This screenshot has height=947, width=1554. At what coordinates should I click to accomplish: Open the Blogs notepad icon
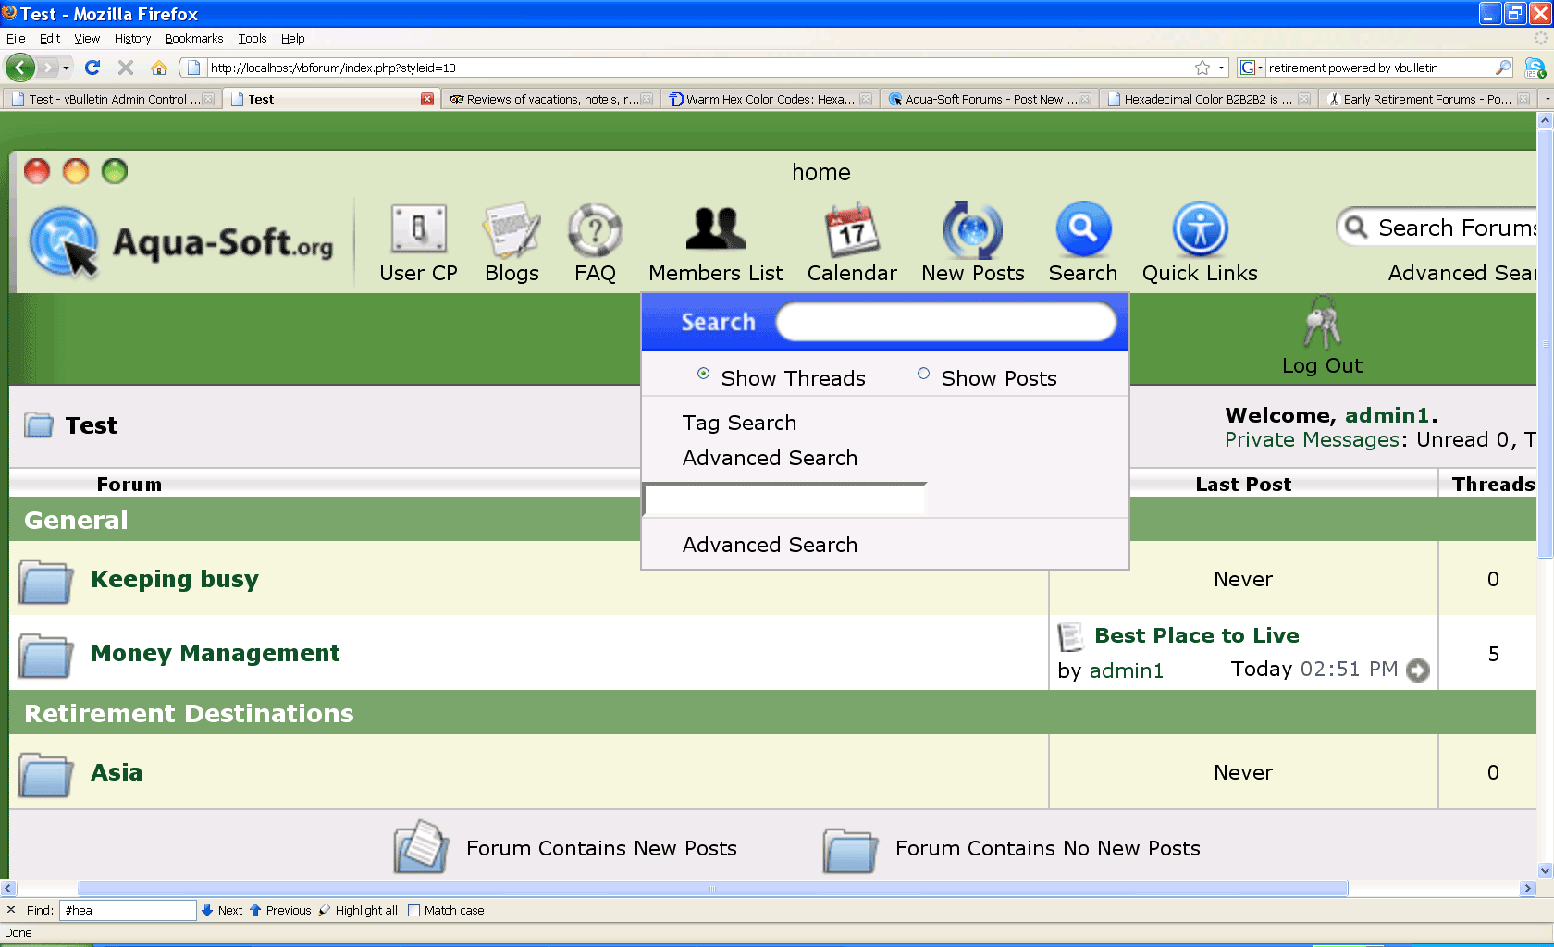tap(512, 229)
